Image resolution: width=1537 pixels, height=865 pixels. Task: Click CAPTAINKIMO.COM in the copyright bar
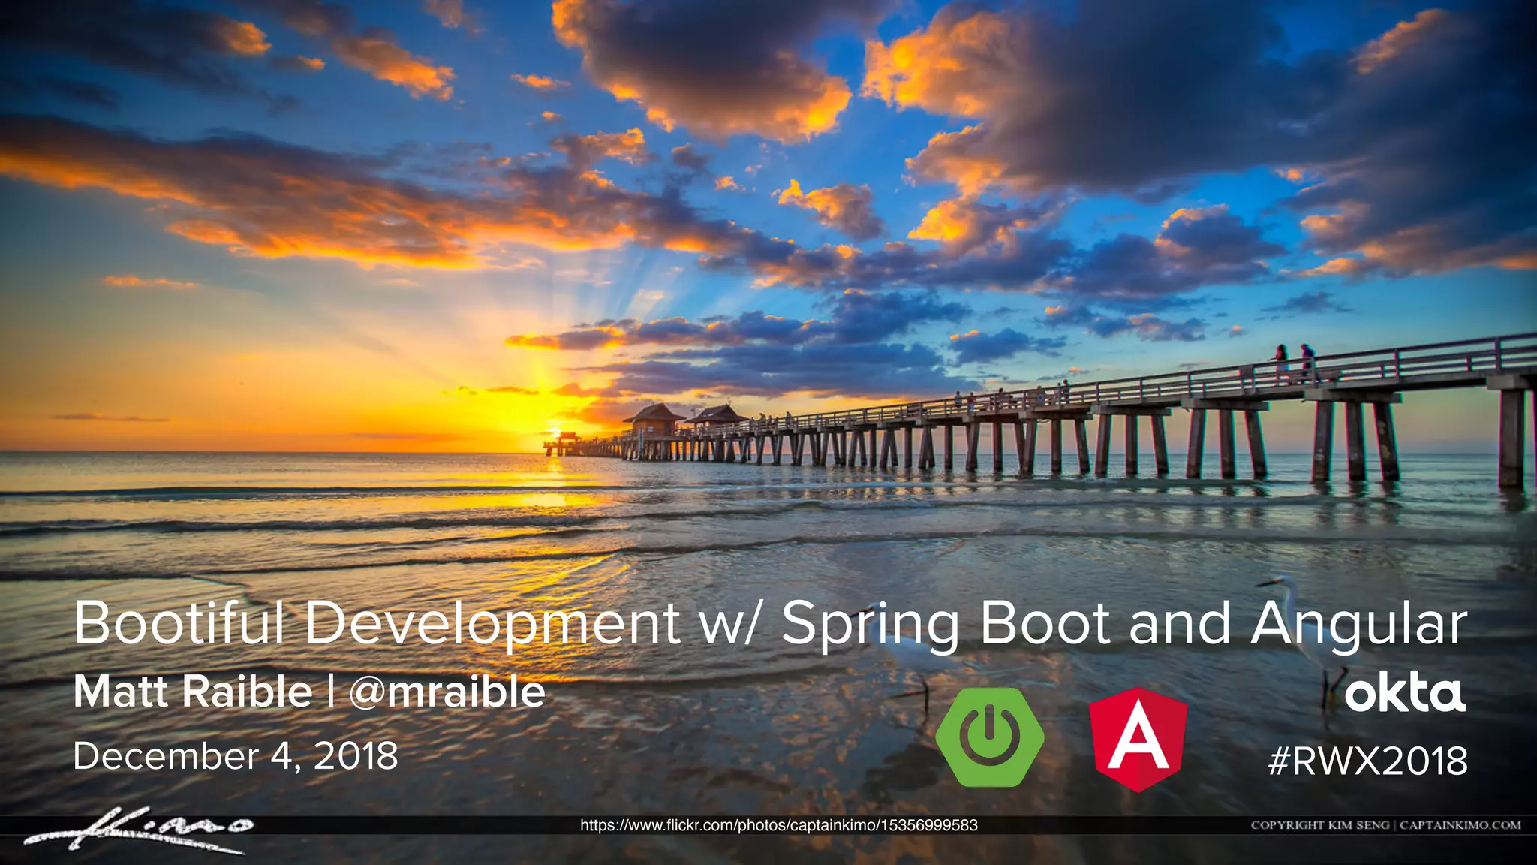1460,825
